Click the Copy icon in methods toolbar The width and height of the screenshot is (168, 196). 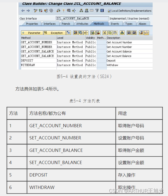110,33
